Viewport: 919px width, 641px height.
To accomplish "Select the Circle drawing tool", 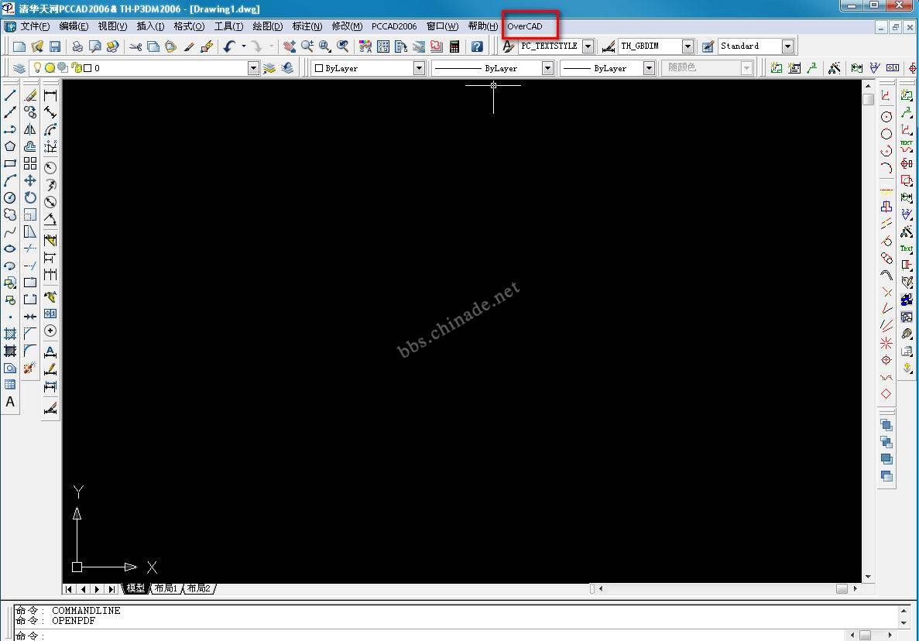I will [10, 197].
